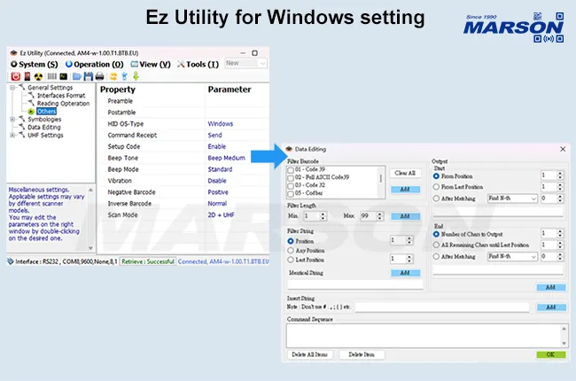This screenshot has width=576, height=381.
Task: Select Interfaces Format in the tree
Action: (x=61, y=95)
